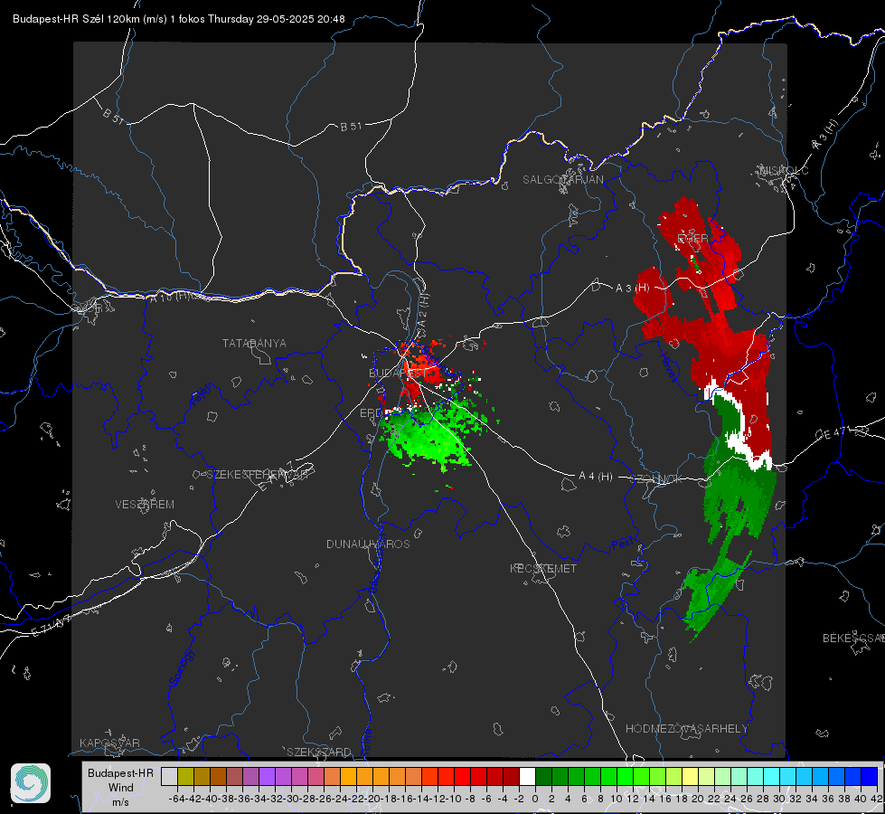
Task: Click the TATABANYA city label
Action: click(254, 344)
